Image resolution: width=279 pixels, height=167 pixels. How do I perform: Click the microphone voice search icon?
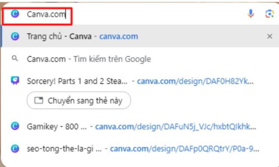[x=251, y=14]
